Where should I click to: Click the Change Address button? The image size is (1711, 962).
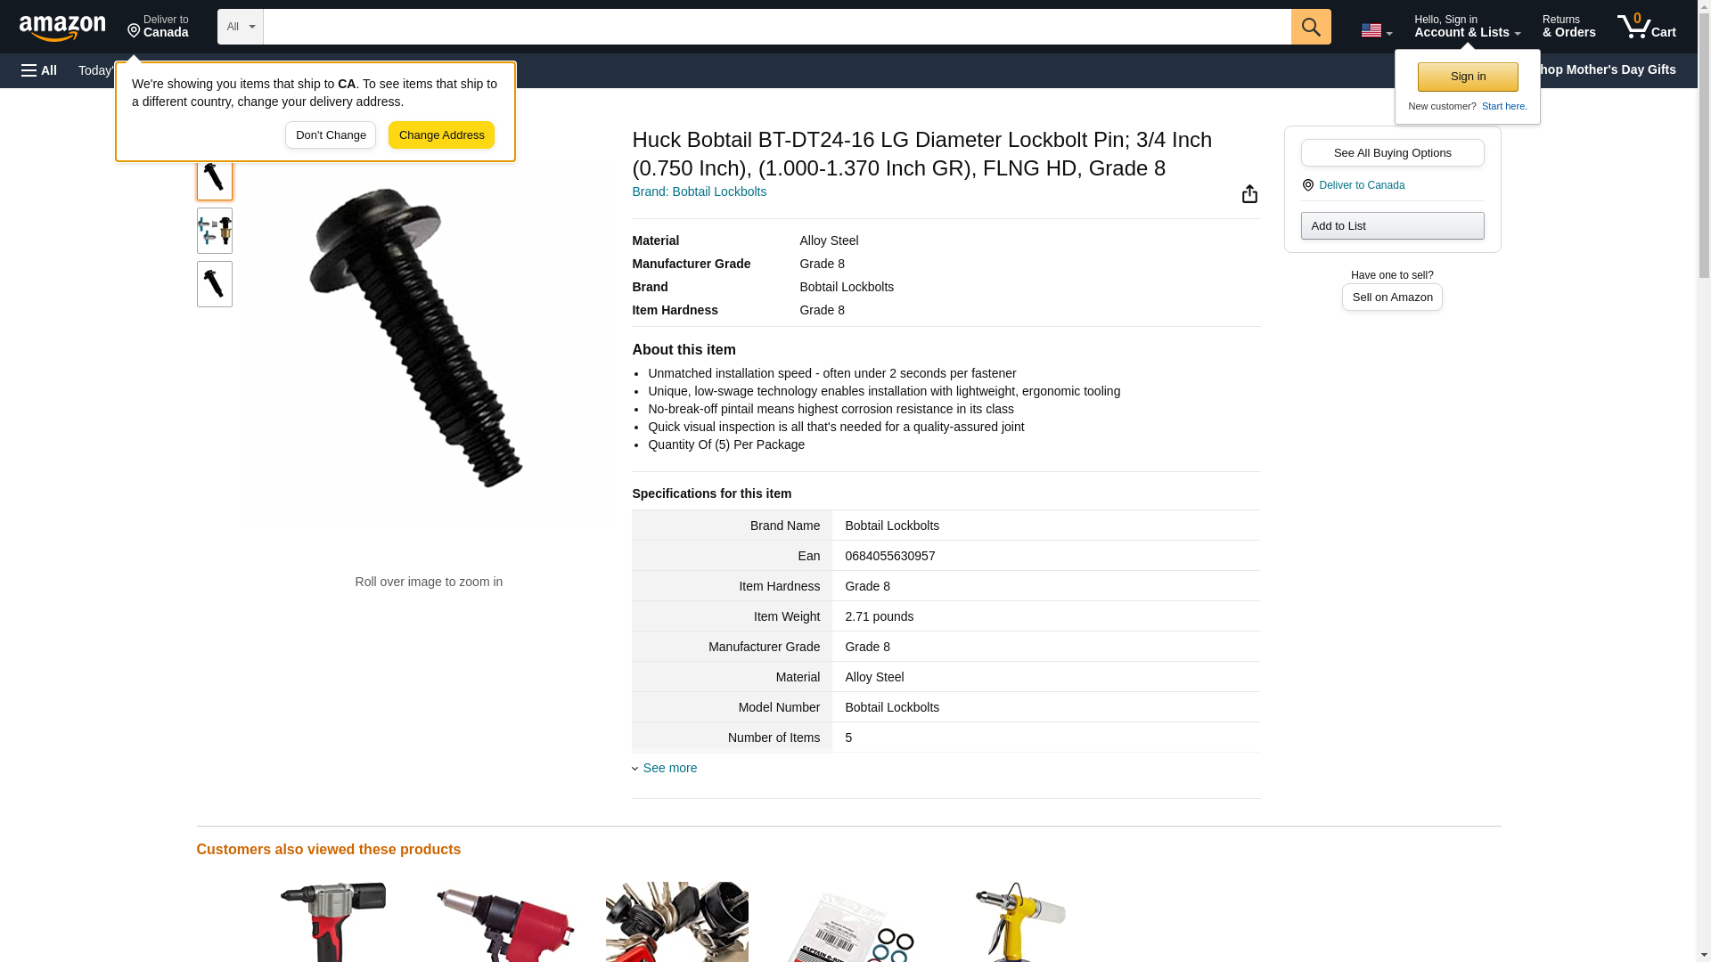[x=441, y=135]
